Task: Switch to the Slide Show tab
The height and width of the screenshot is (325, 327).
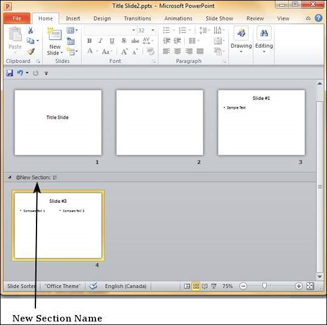Action: [219, 19]
